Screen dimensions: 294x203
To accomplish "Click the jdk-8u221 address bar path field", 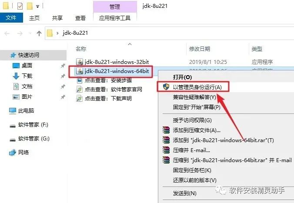I will (x=169, y=33).
